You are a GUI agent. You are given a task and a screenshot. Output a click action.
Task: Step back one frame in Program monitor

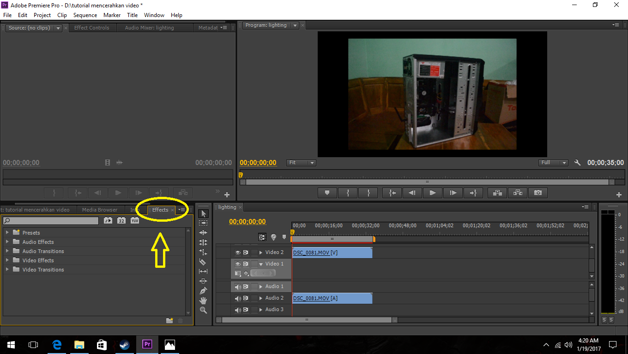(x=412, y=193)
